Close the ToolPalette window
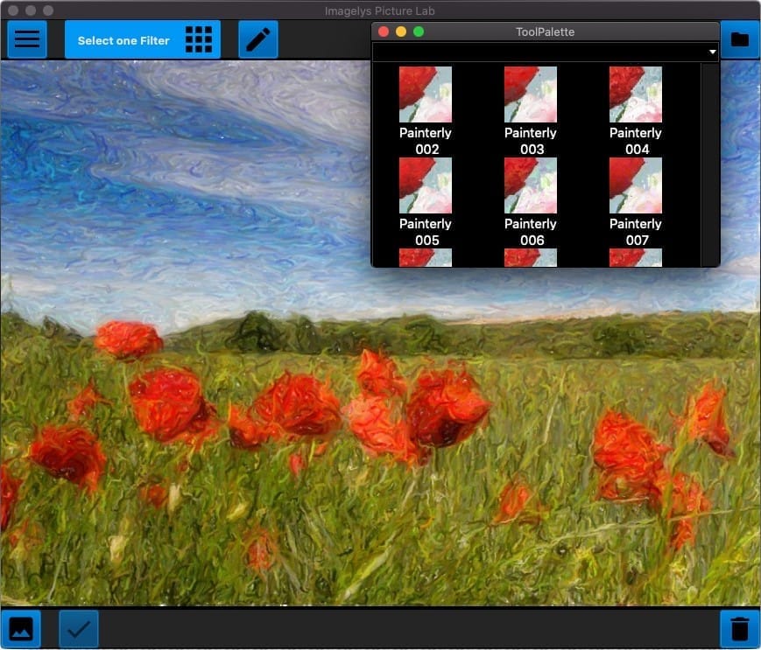The image size is (761, 650). [384, 31]
